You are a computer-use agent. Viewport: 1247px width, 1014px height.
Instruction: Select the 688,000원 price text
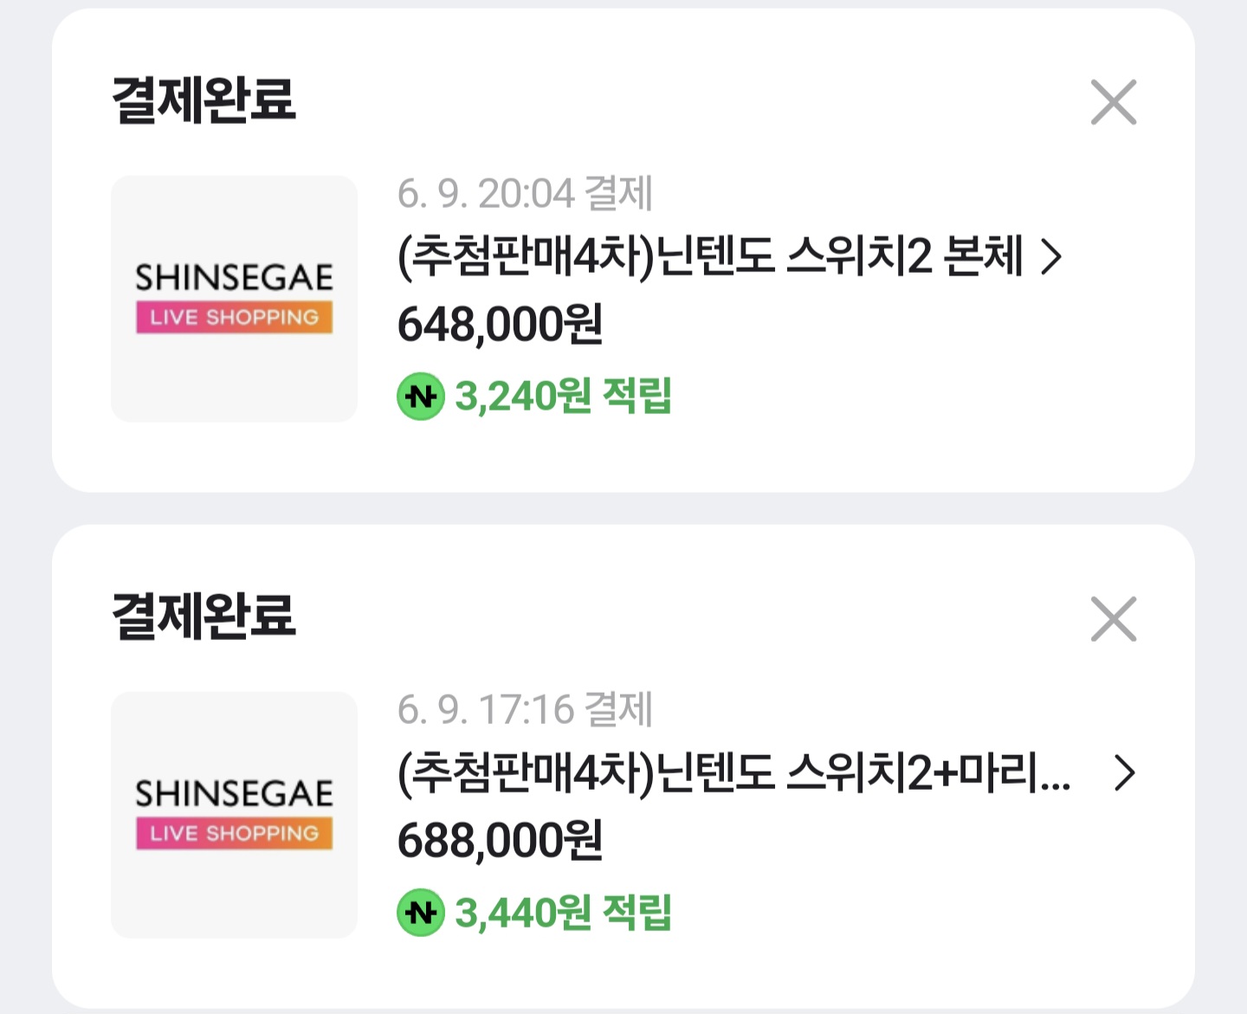click(500, 841)
